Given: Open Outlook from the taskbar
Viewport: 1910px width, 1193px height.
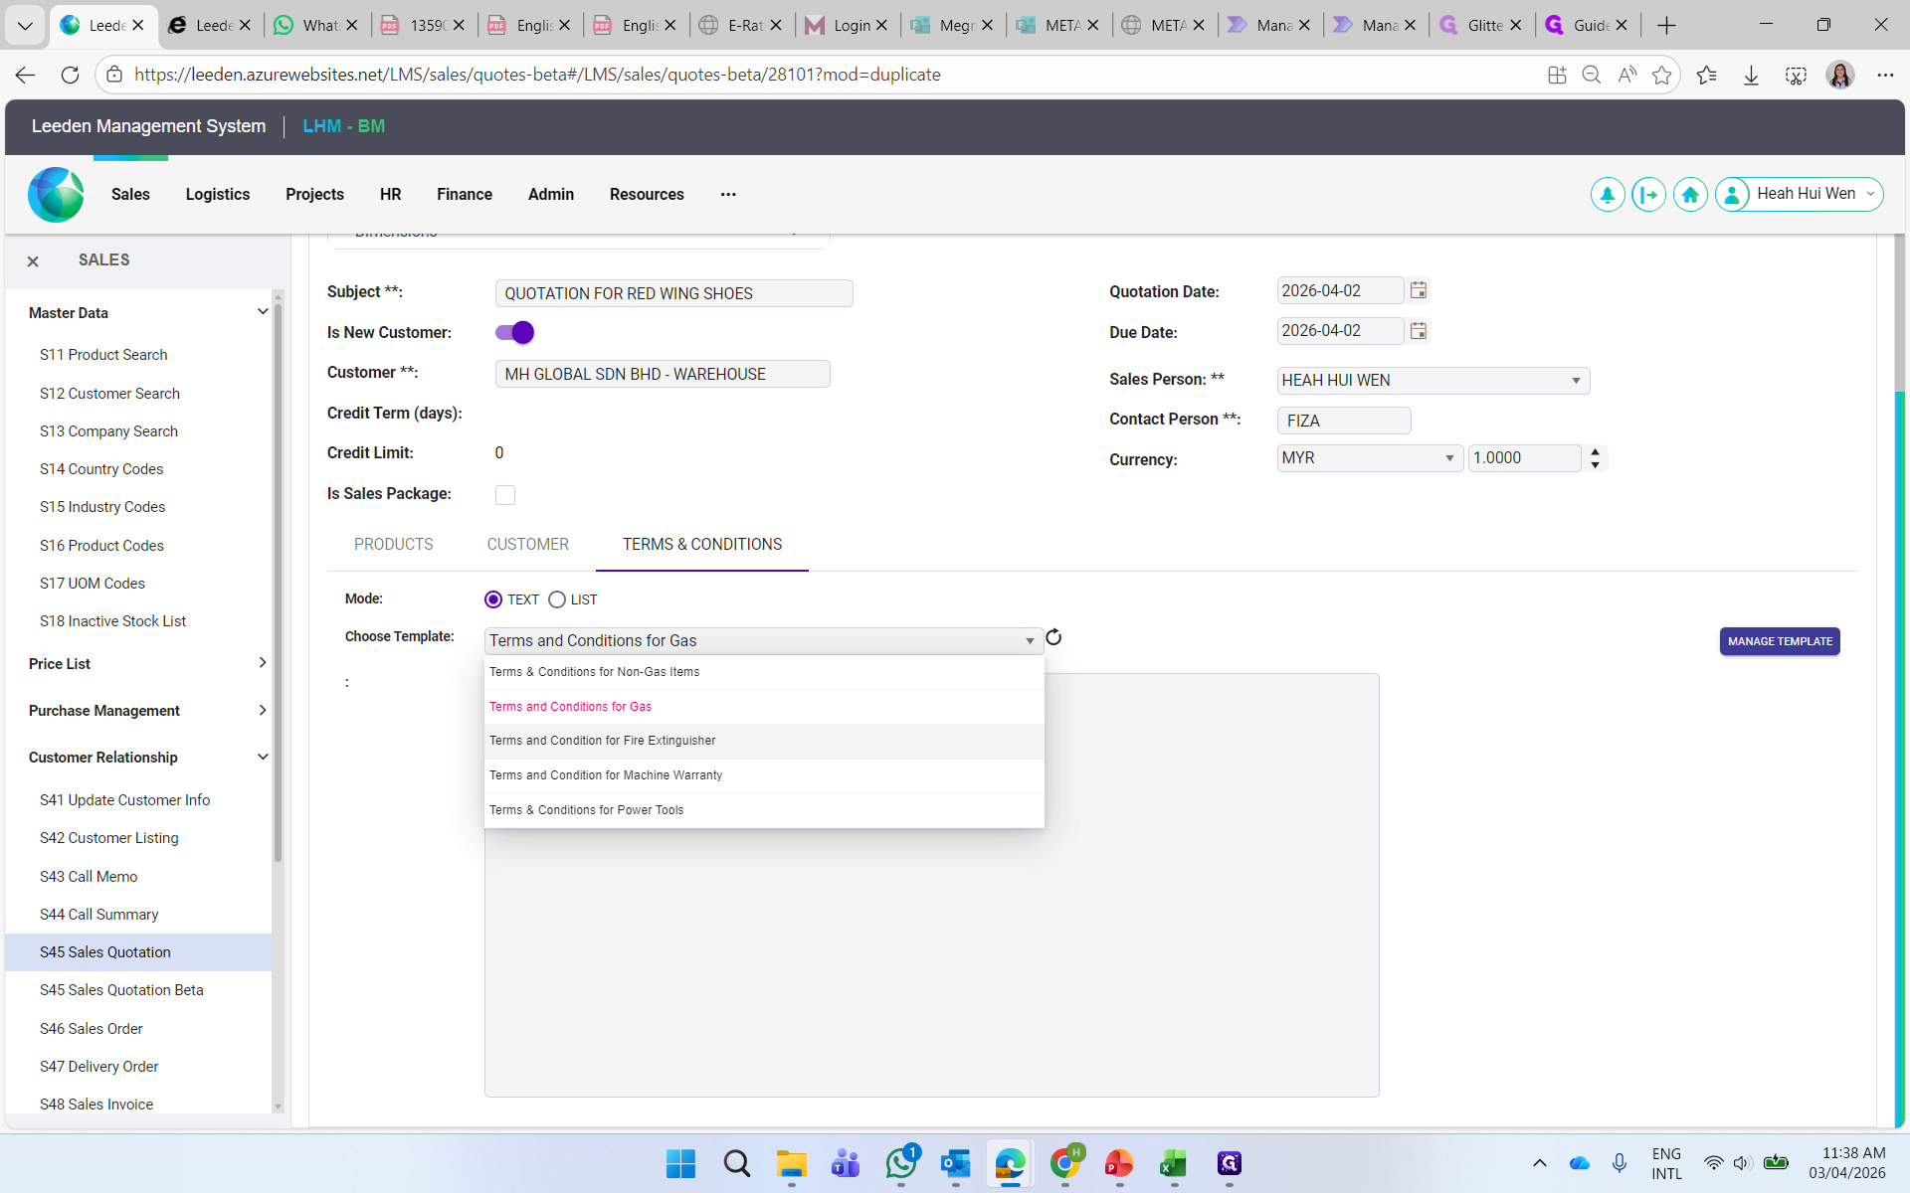Looking at the screenshot, I should (x=956, y=1163).
